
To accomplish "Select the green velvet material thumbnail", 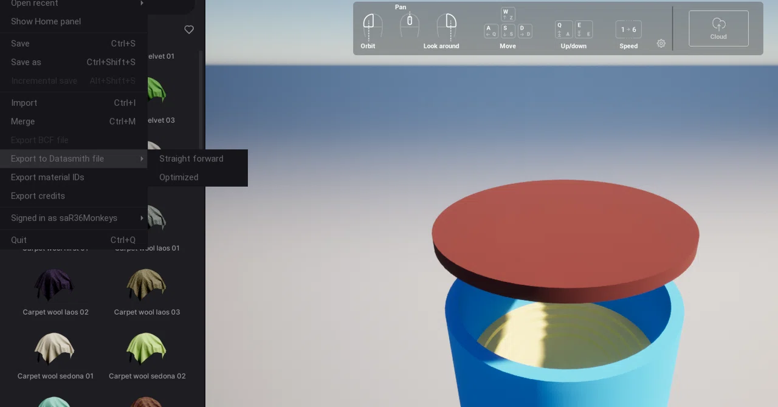I will pos(156,89).
